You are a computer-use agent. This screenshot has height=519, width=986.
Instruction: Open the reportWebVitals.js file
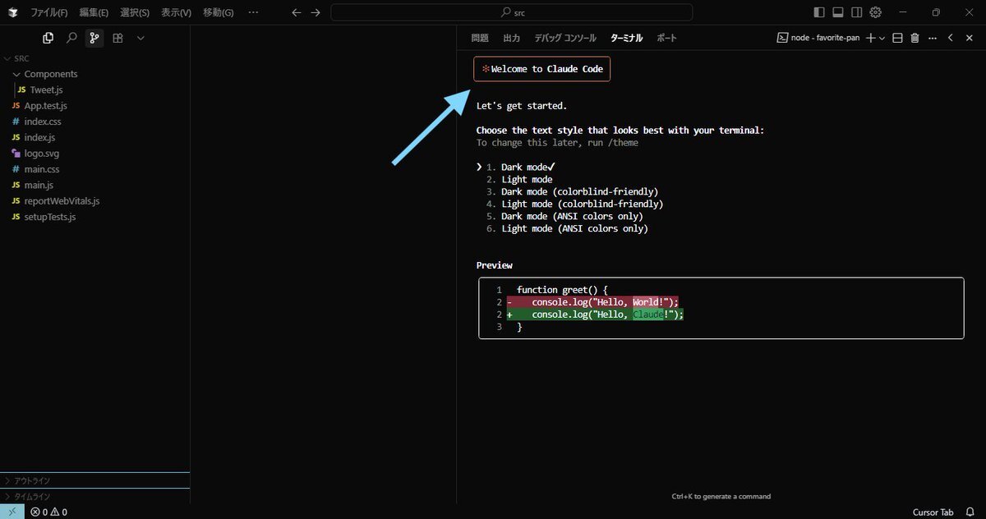[94, 201]
